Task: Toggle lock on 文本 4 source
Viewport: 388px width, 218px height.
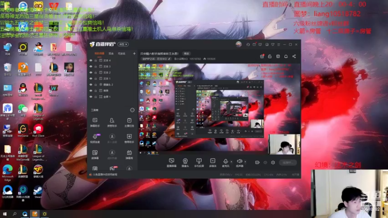Action: point(96,60)
